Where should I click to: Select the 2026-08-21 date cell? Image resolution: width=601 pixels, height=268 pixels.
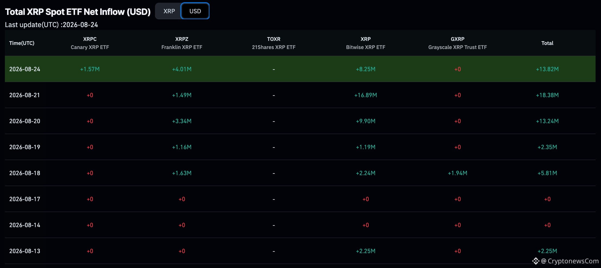(24, 95)
